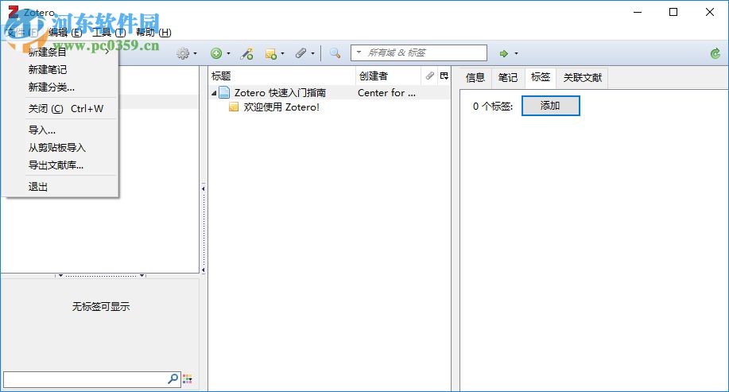Click the document icon of Zotero 快速入门指南
Image resolution: width=729 pixels, height=392 pixels.
click(x=224, y=92)
